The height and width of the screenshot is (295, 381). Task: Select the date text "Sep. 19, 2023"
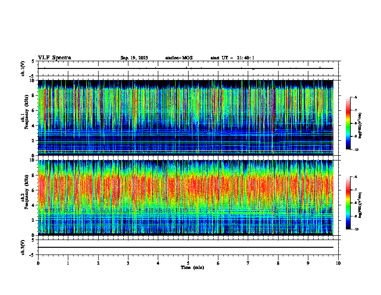click(134, 58)
